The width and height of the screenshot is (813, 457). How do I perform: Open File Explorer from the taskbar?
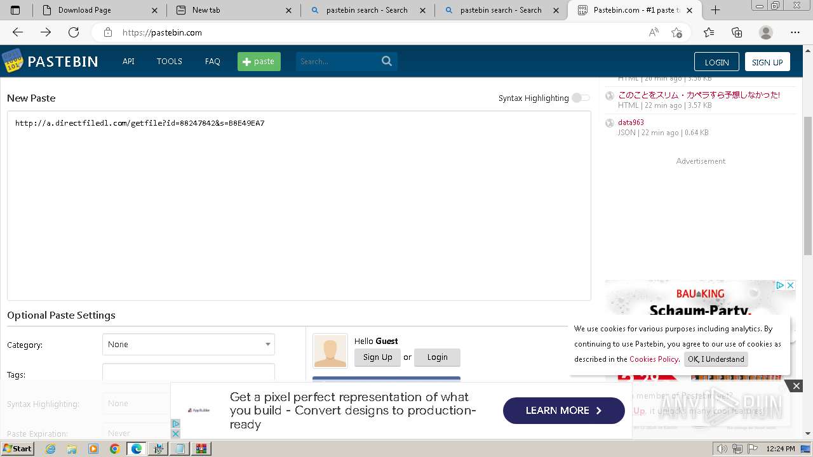(x=72, y=449)
